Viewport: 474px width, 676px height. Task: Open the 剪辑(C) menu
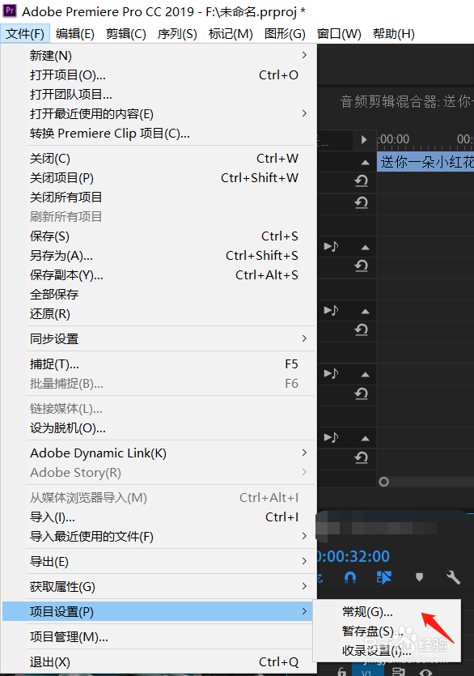pyautogui.click(x=126, y=34)
